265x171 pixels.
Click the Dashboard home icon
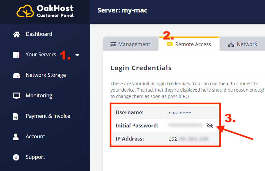16,34
